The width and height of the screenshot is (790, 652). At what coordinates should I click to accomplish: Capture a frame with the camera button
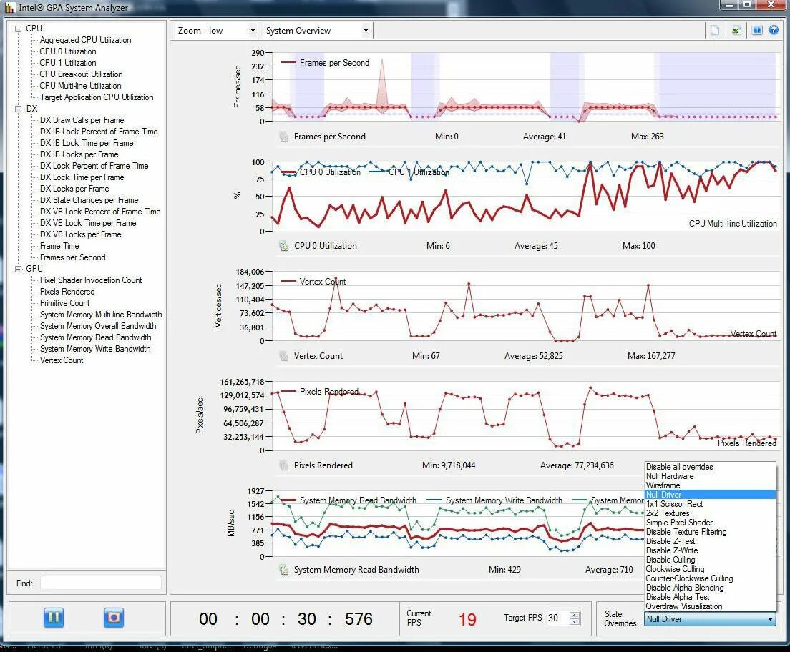point(114,617)
